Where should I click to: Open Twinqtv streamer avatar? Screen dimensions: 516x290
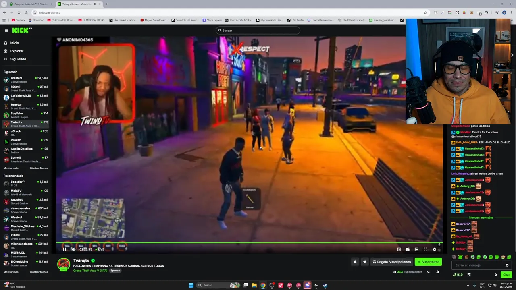pos(64,264)
